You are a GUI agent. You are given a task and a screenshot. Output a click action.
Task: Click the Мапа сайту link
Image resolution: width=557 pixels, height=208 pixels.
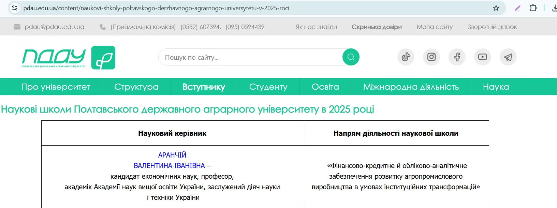(435, 27)
